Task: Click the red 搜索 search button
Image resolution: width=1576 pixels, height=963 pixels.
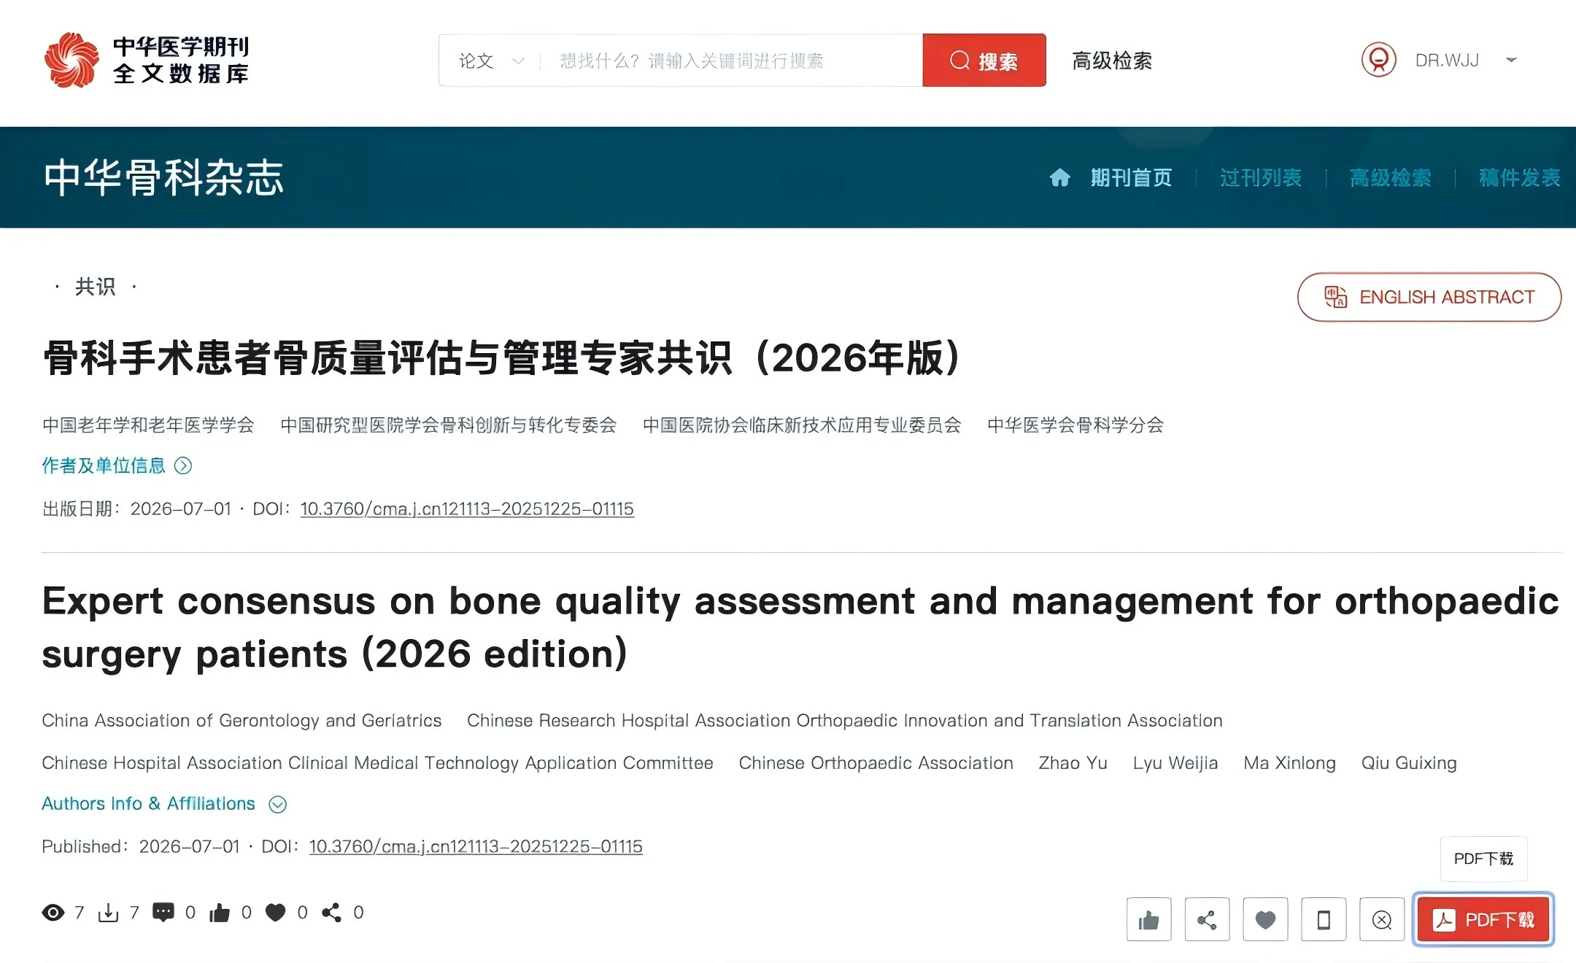Action: pyautogui.click(x=984, y=61)
